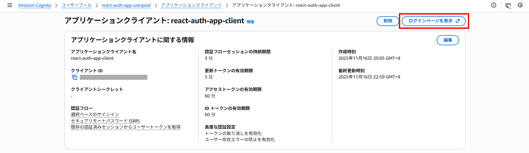Open the CloudShell-style screen icon in top bar
Image resolution: width=529 pixels, height=153 pixels.
coord(508,6)
